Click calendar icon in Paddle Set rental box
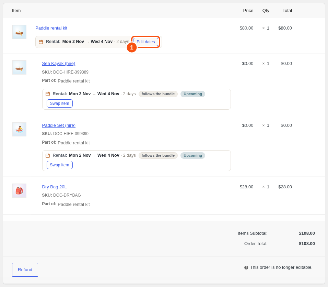Image resolution: width=328 pixels, height=287 pixels. click(48, 155)
